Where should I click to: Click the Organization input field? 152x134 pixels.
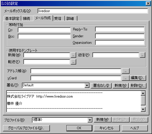[x=120, y=43]
